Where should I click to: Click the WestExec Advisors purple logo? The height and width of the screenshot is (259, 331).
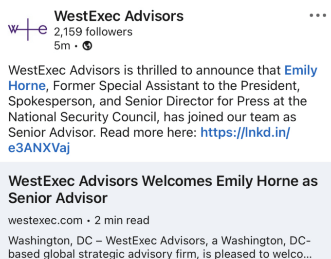coord(27,30)
